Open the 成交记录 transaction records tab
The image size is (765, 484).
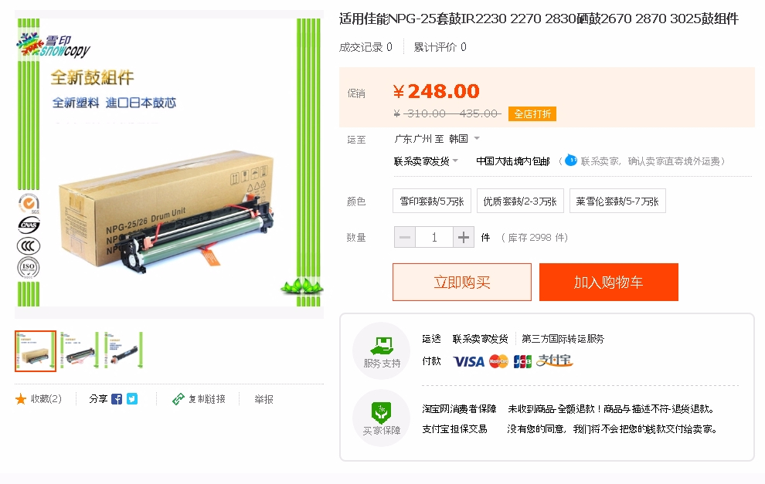click(x=366, y=47)
